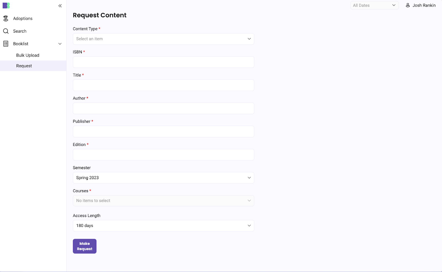This screenshot has height=272, width=442.
Task: Collapse the sidebar with double-chevron icon
Action: (x=60, y=6)
